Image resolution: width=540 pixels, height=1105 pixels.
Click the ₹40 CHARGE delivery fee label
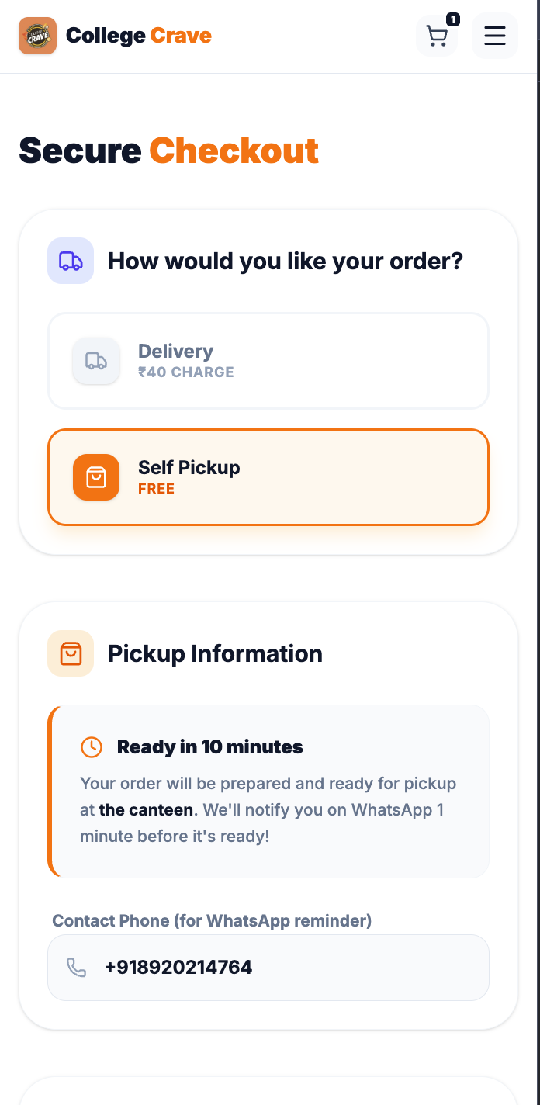[x=186, y=372]
